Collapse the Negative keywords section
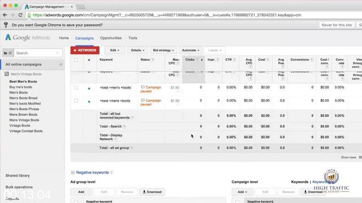 [73, 173]
